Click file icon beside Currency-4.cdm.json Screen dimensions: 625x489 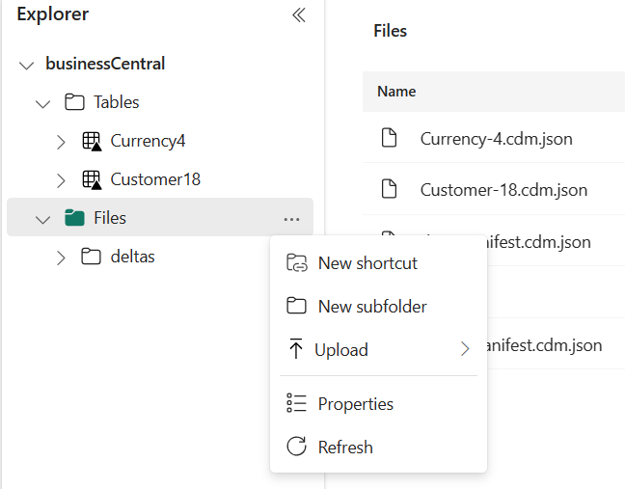tap(389, 138)
